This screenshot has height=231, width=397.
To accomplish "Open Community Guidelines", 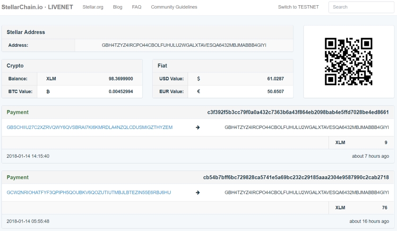I will pos(174,7).
